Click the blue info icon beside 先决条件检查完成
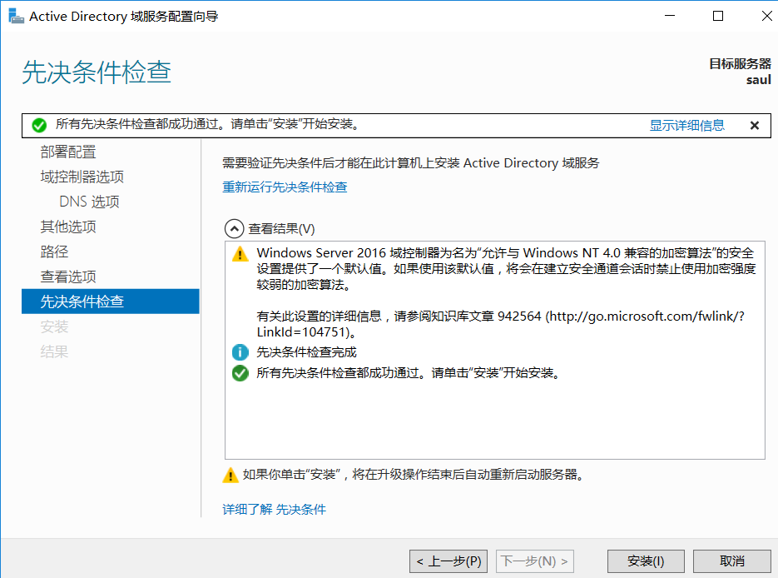Screen dimensions: 778x578 click(x=240, y=352)
